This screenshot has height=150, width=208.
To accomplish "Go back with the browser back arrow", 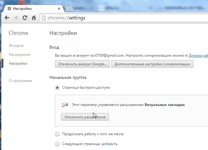I will tap(7, 18).
